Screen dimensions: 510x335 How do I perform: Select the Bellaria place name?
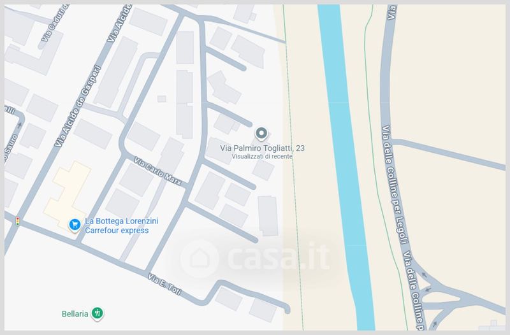(74, 313)
